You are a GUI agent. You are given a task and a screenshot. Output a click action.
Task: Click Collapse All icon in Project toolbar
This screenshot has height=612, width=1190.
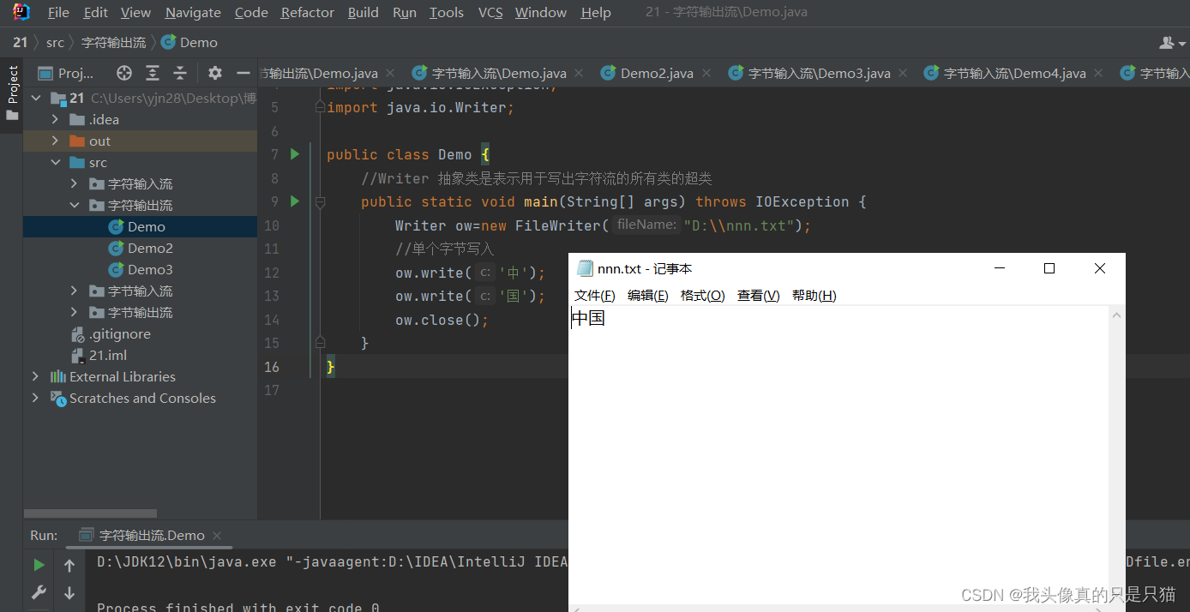click(180, 73)
